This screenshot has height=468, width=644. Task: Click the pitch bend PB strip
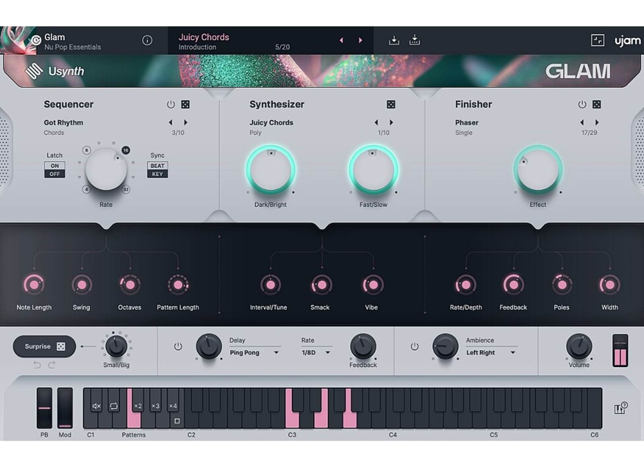[44, 408]
